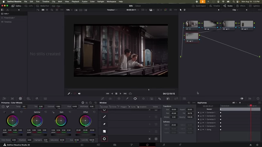Reset the Offset color wheel
262x147 pixels.
94,112
